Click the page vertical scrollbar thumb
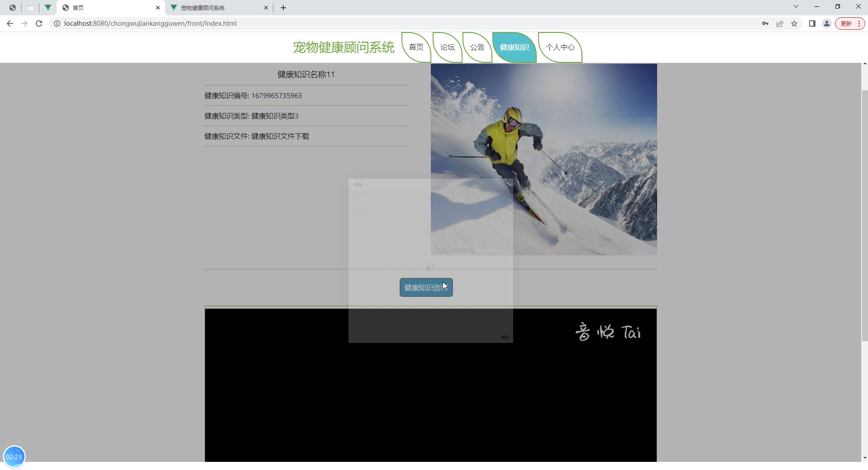The image size is (868, 470). click(865, 216)
